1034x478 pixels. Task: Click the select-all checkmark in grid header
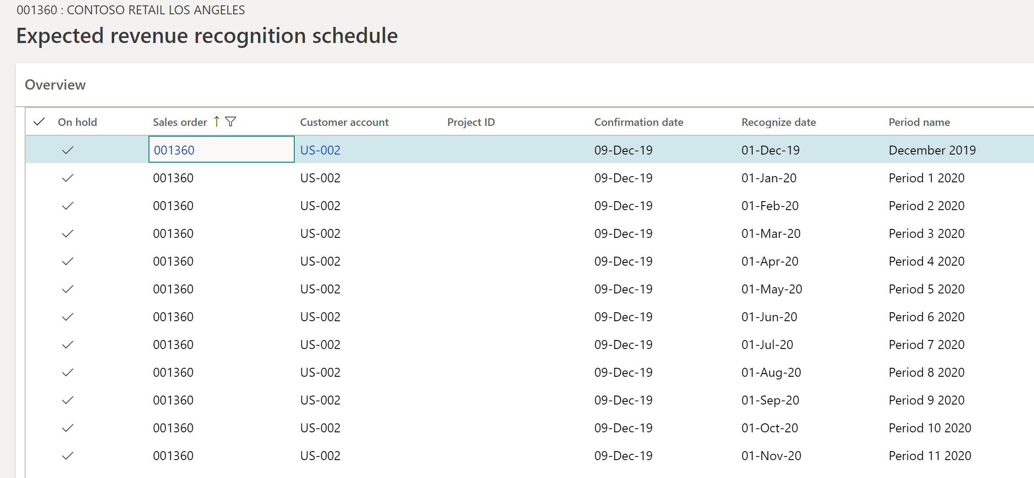39,122
